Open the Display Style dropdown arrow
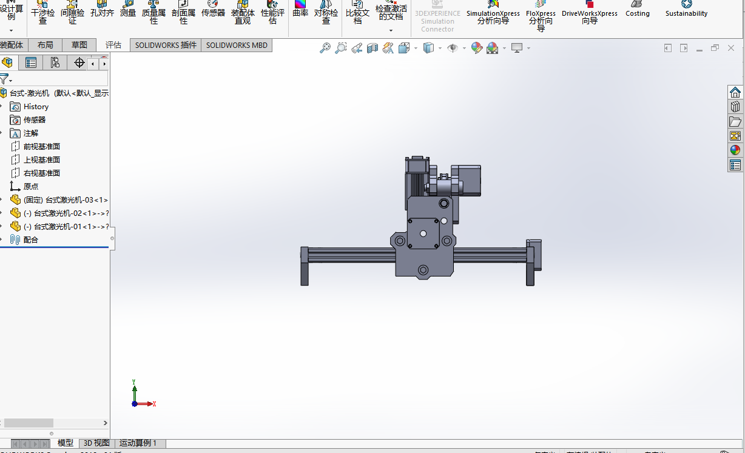 439,48
